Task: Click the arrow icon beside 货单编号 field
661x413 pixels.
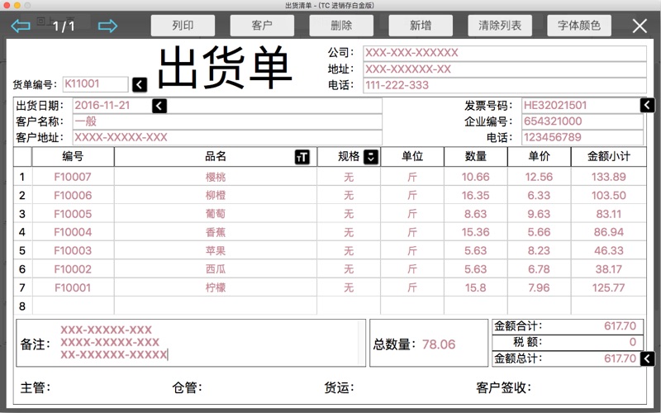Action: pyautogui.click(x=139, y=84)
